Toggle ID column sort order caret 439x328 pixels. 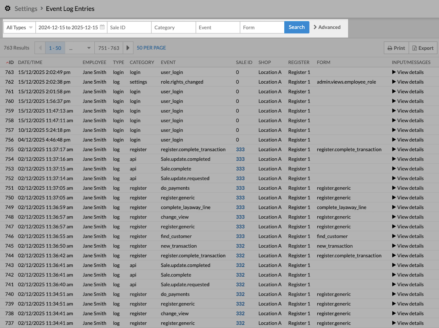pyautogui.click(x=7, y=62)
